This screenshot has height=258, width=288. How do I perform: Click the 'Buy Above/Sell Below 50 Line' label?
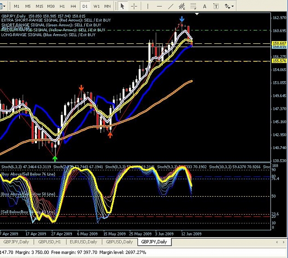[x=28, y=194]
